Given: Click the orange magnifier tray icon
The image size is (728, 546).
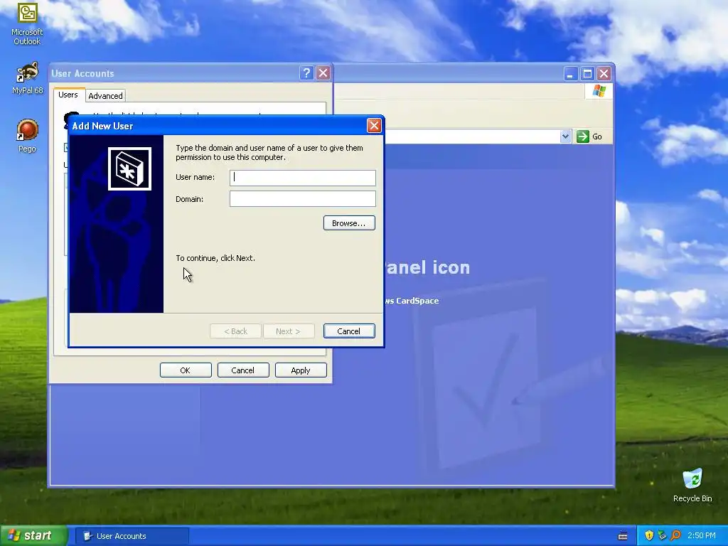Looking at the screenshot, I should [x=675, y=535].
